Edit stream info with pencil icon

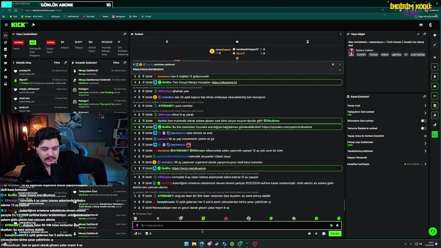(x=418, y=34)
